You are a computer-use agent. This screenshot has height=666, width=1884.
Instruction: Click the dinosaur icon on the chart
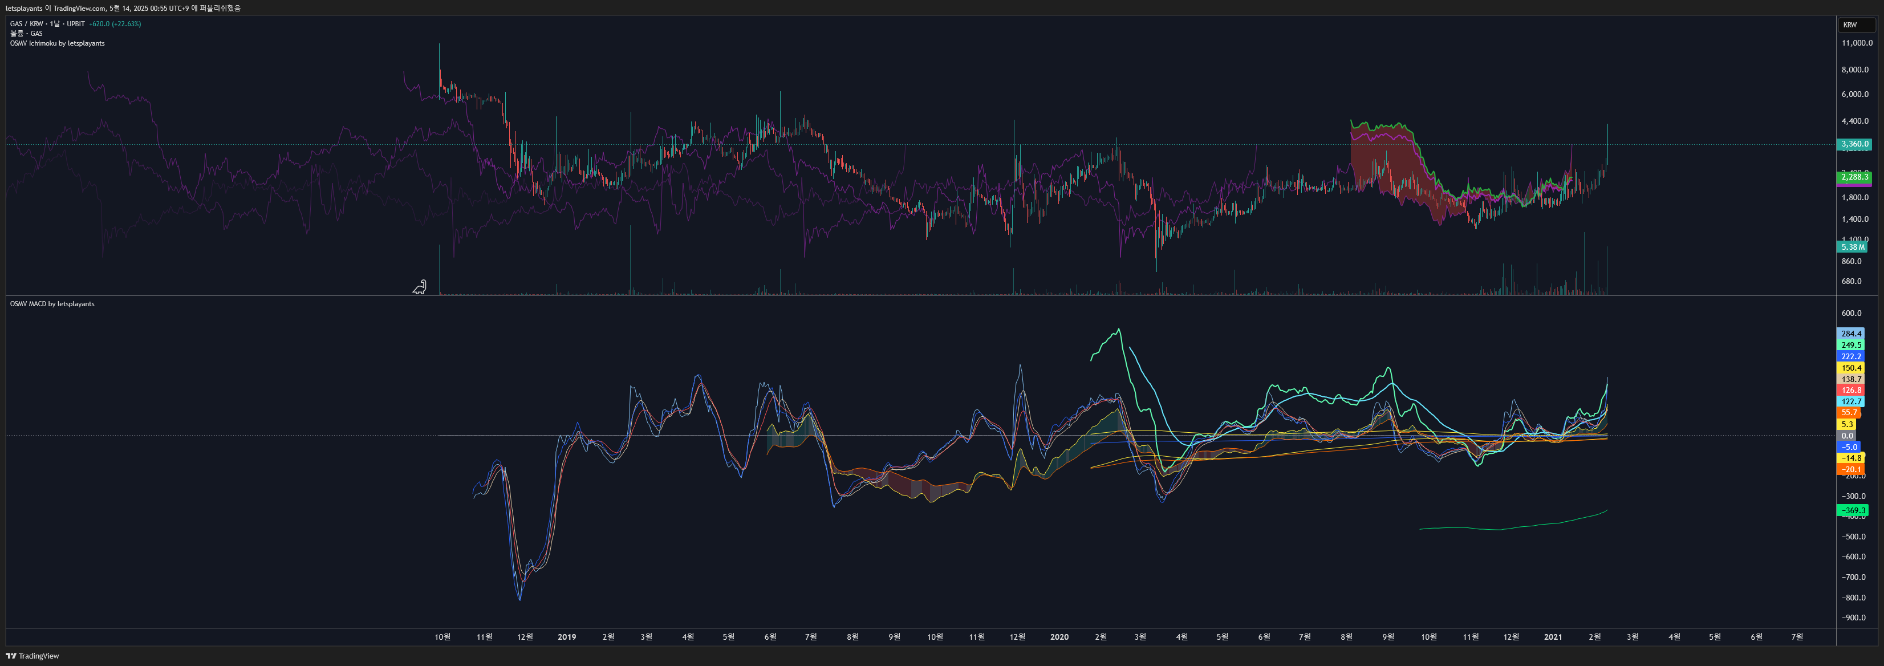pos(420,287)
